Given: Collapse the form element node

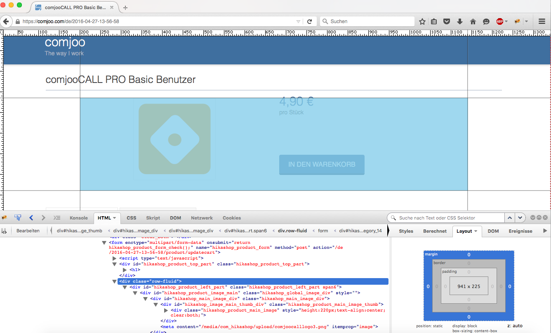Looking at the screenshot, I should tap(105, 243).
